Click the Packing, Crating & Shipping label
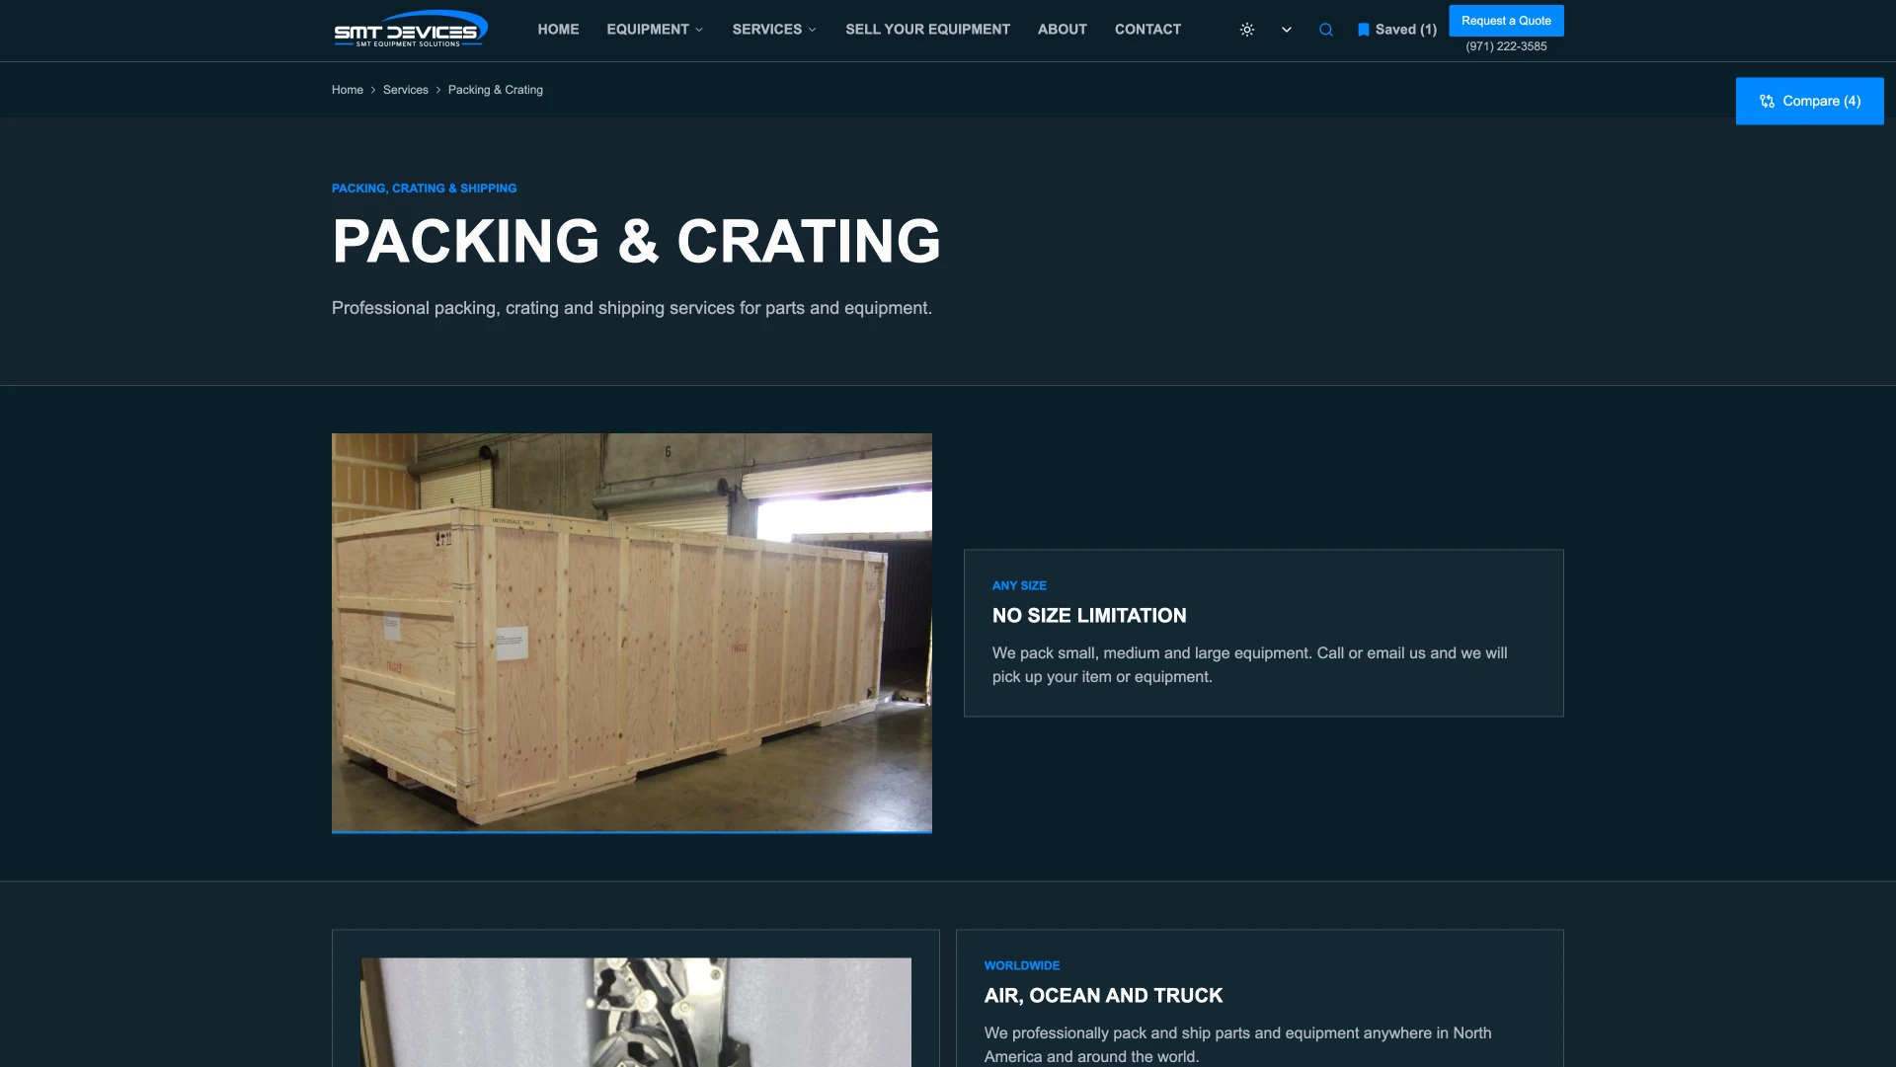 point(424,189)
